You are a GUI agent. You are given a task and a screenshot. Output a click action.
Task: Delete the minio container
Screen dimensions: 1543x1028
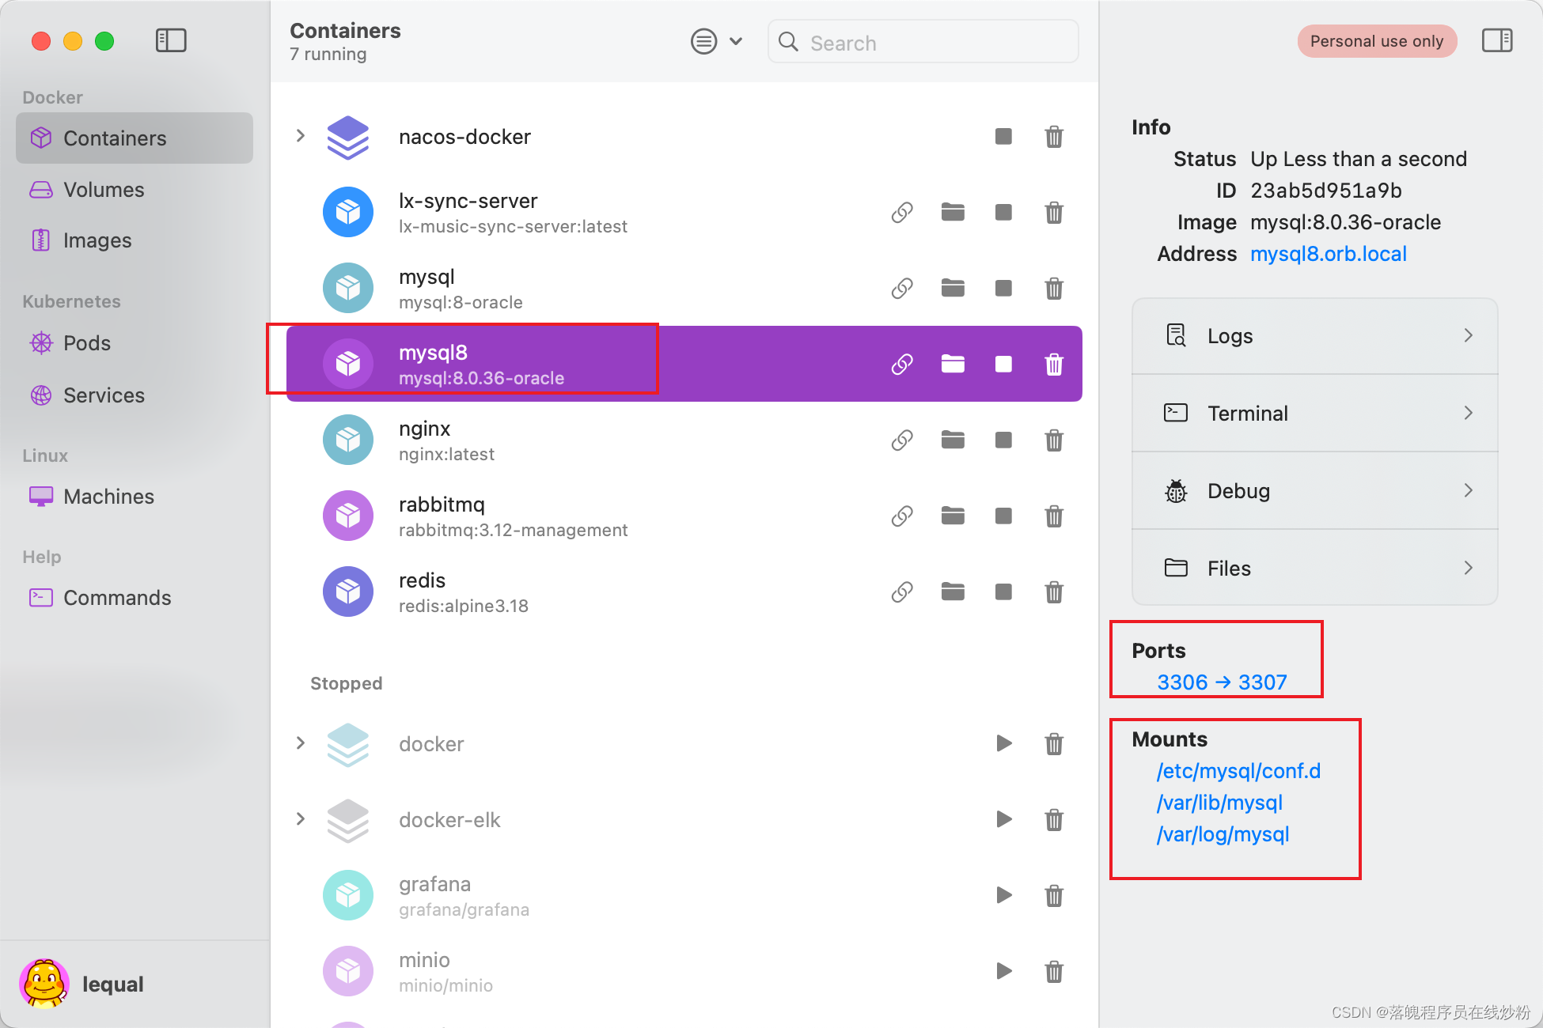tap(1054, 972)
